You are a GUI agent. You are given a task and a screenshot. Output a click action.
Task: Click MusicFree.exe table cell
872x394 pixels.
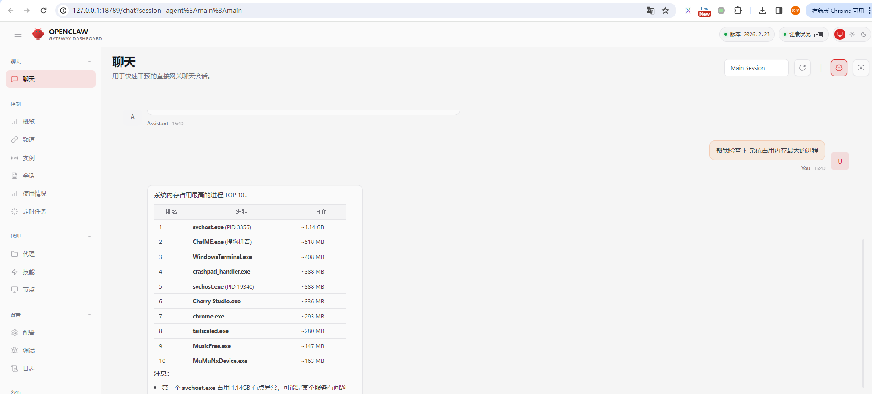241,346
